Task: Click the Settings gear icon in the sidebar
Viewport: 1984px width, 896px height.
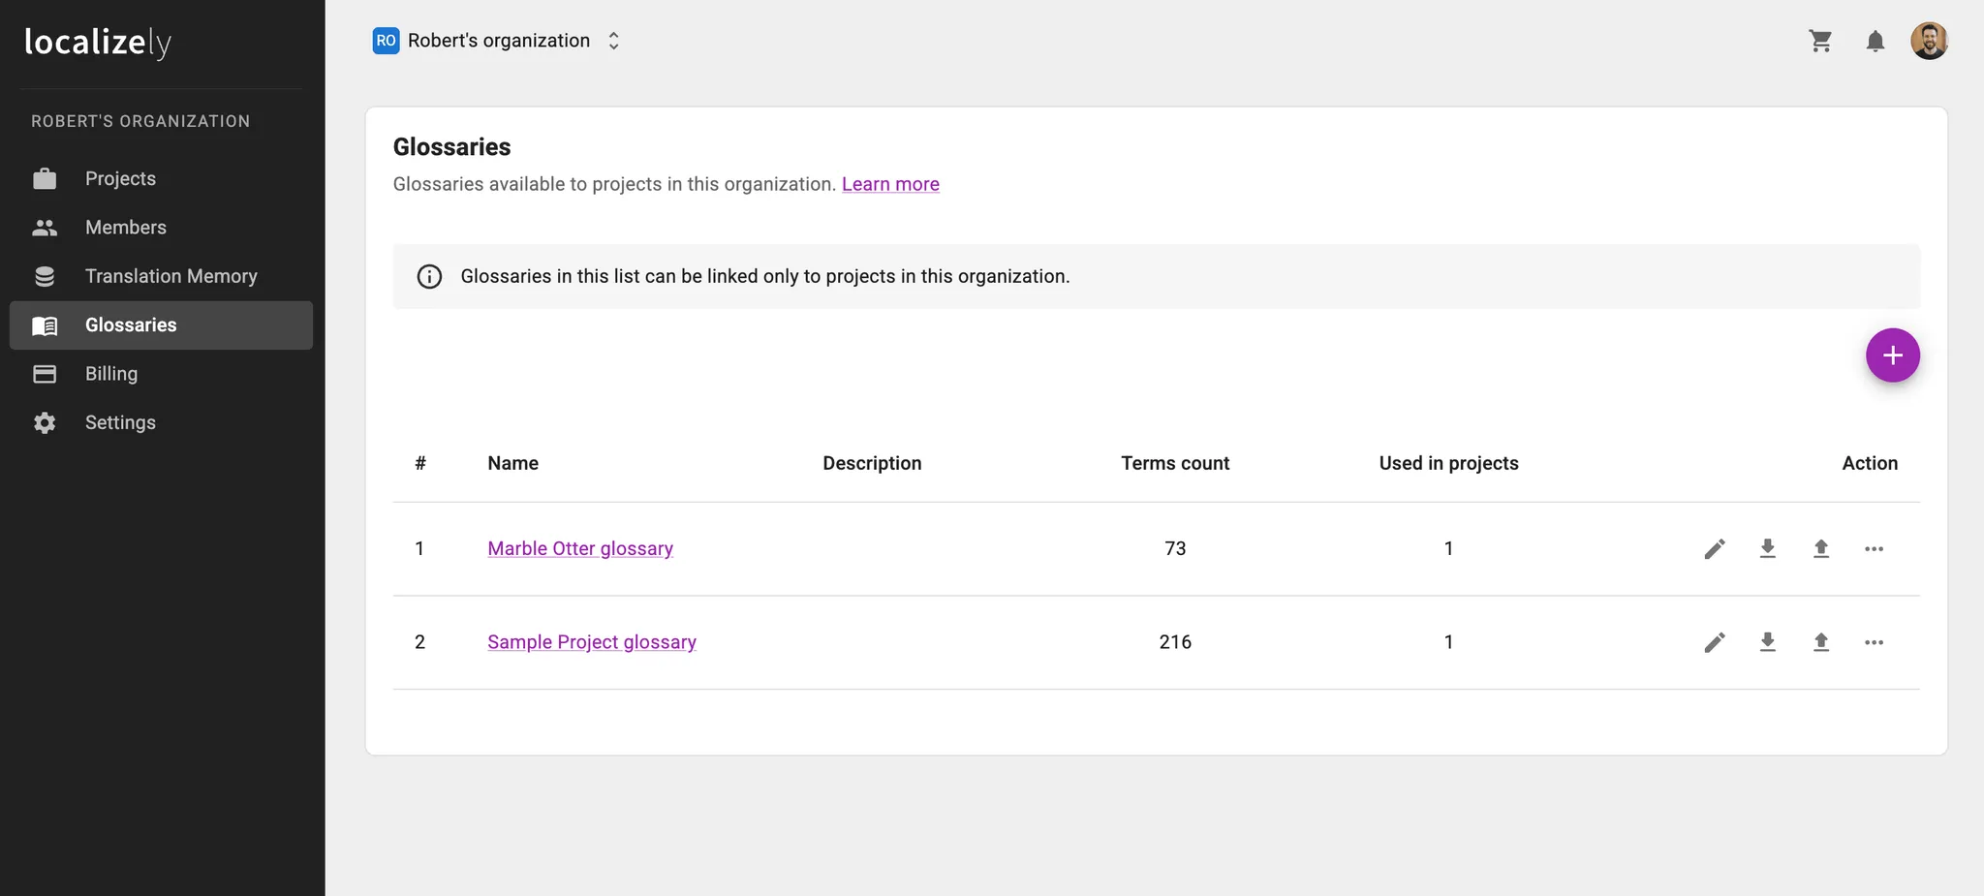Action: coord(45,422)
